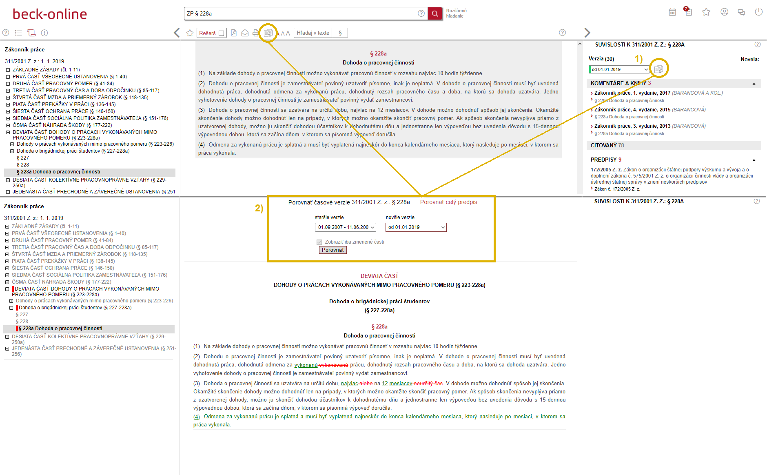The image size is (767, 475).
Task: Open the search field help icon
Action: pos(421,13)
